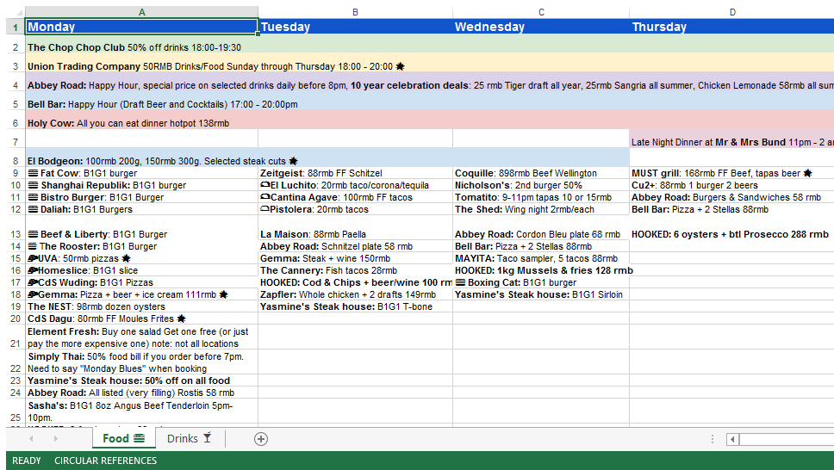Click the horizontal scrollbar left arrow
Screen dimensions: 834x470
coord(733,439)
